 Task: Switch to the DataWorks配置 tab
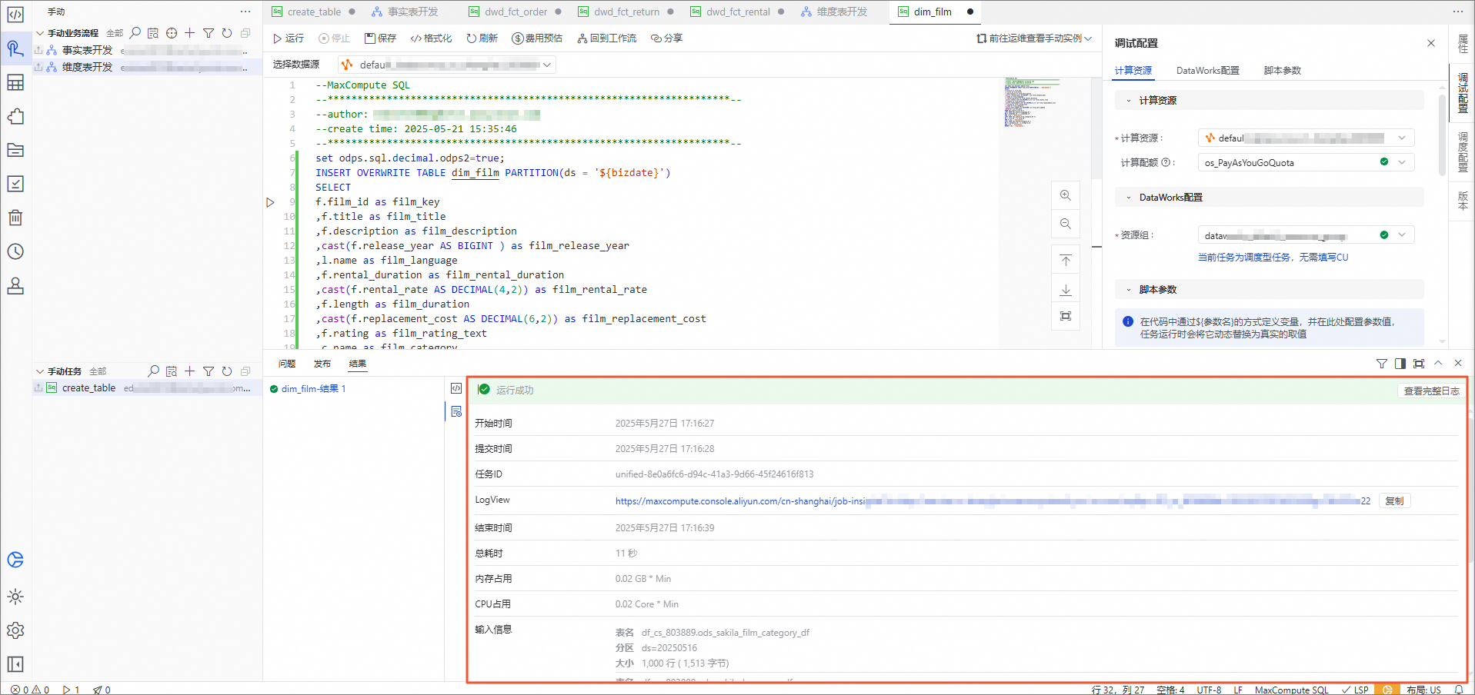[1207, 71]
